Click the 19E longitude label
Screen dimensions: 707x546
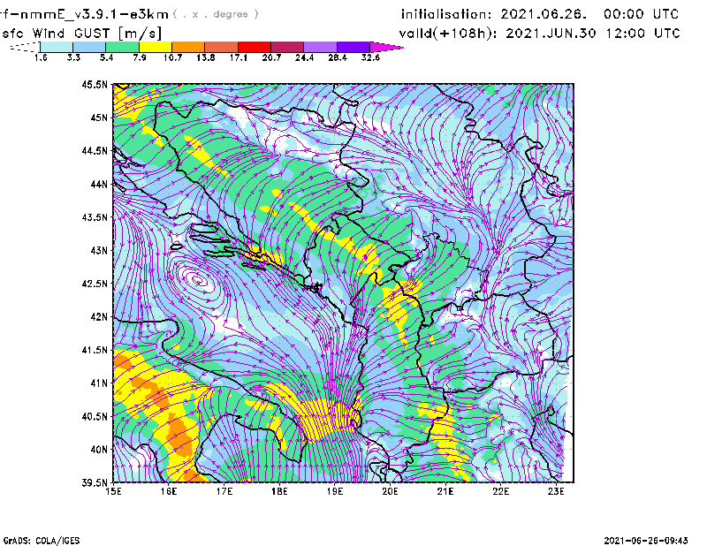tap(335, 491)
